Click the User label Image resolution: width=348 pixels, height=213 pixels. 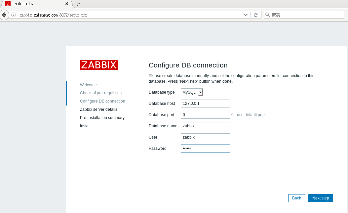(153, 137)
